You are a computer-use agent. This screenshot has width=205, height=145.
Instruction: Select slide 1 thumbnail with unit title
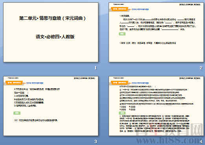(x=51, y=32)
